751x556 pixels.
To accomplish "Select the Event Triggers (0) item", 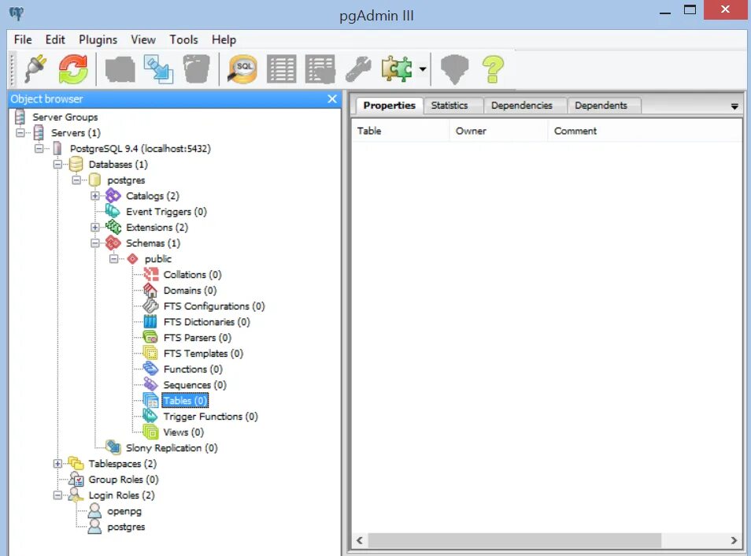I will 166,211.
